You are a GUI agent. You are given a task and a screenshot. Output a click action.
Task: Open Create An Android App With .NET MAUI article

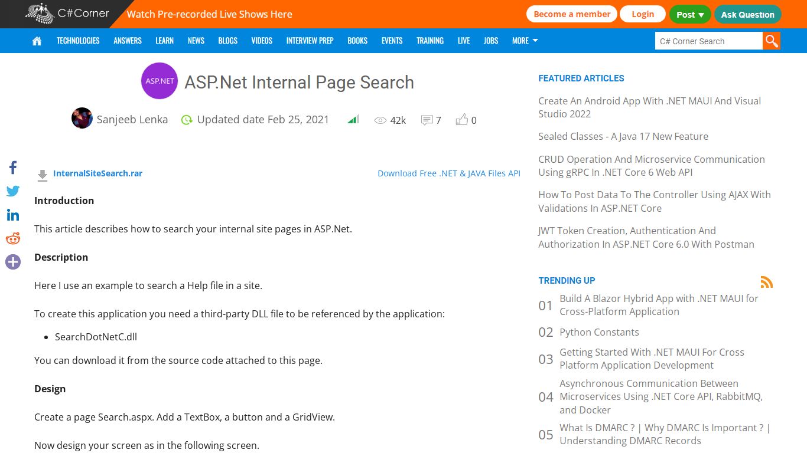(650, 107)
